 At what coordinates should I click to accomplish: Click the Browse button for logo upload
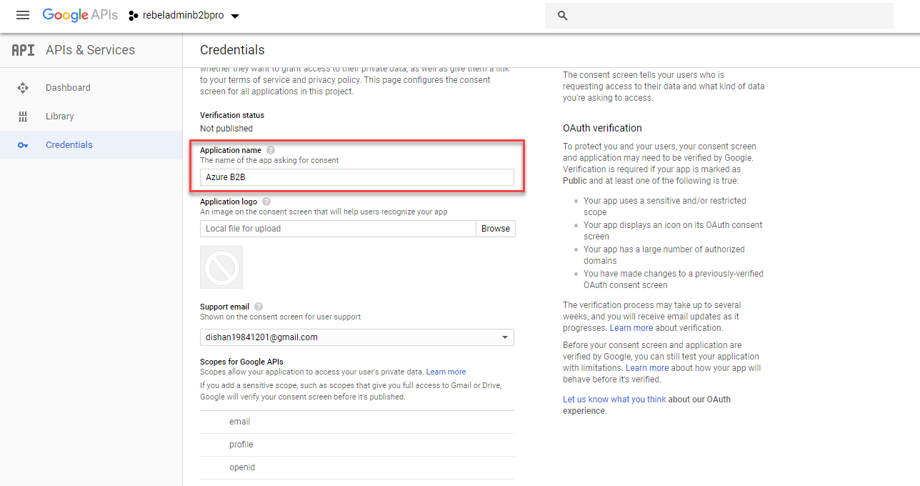click(x=495, y=229)
